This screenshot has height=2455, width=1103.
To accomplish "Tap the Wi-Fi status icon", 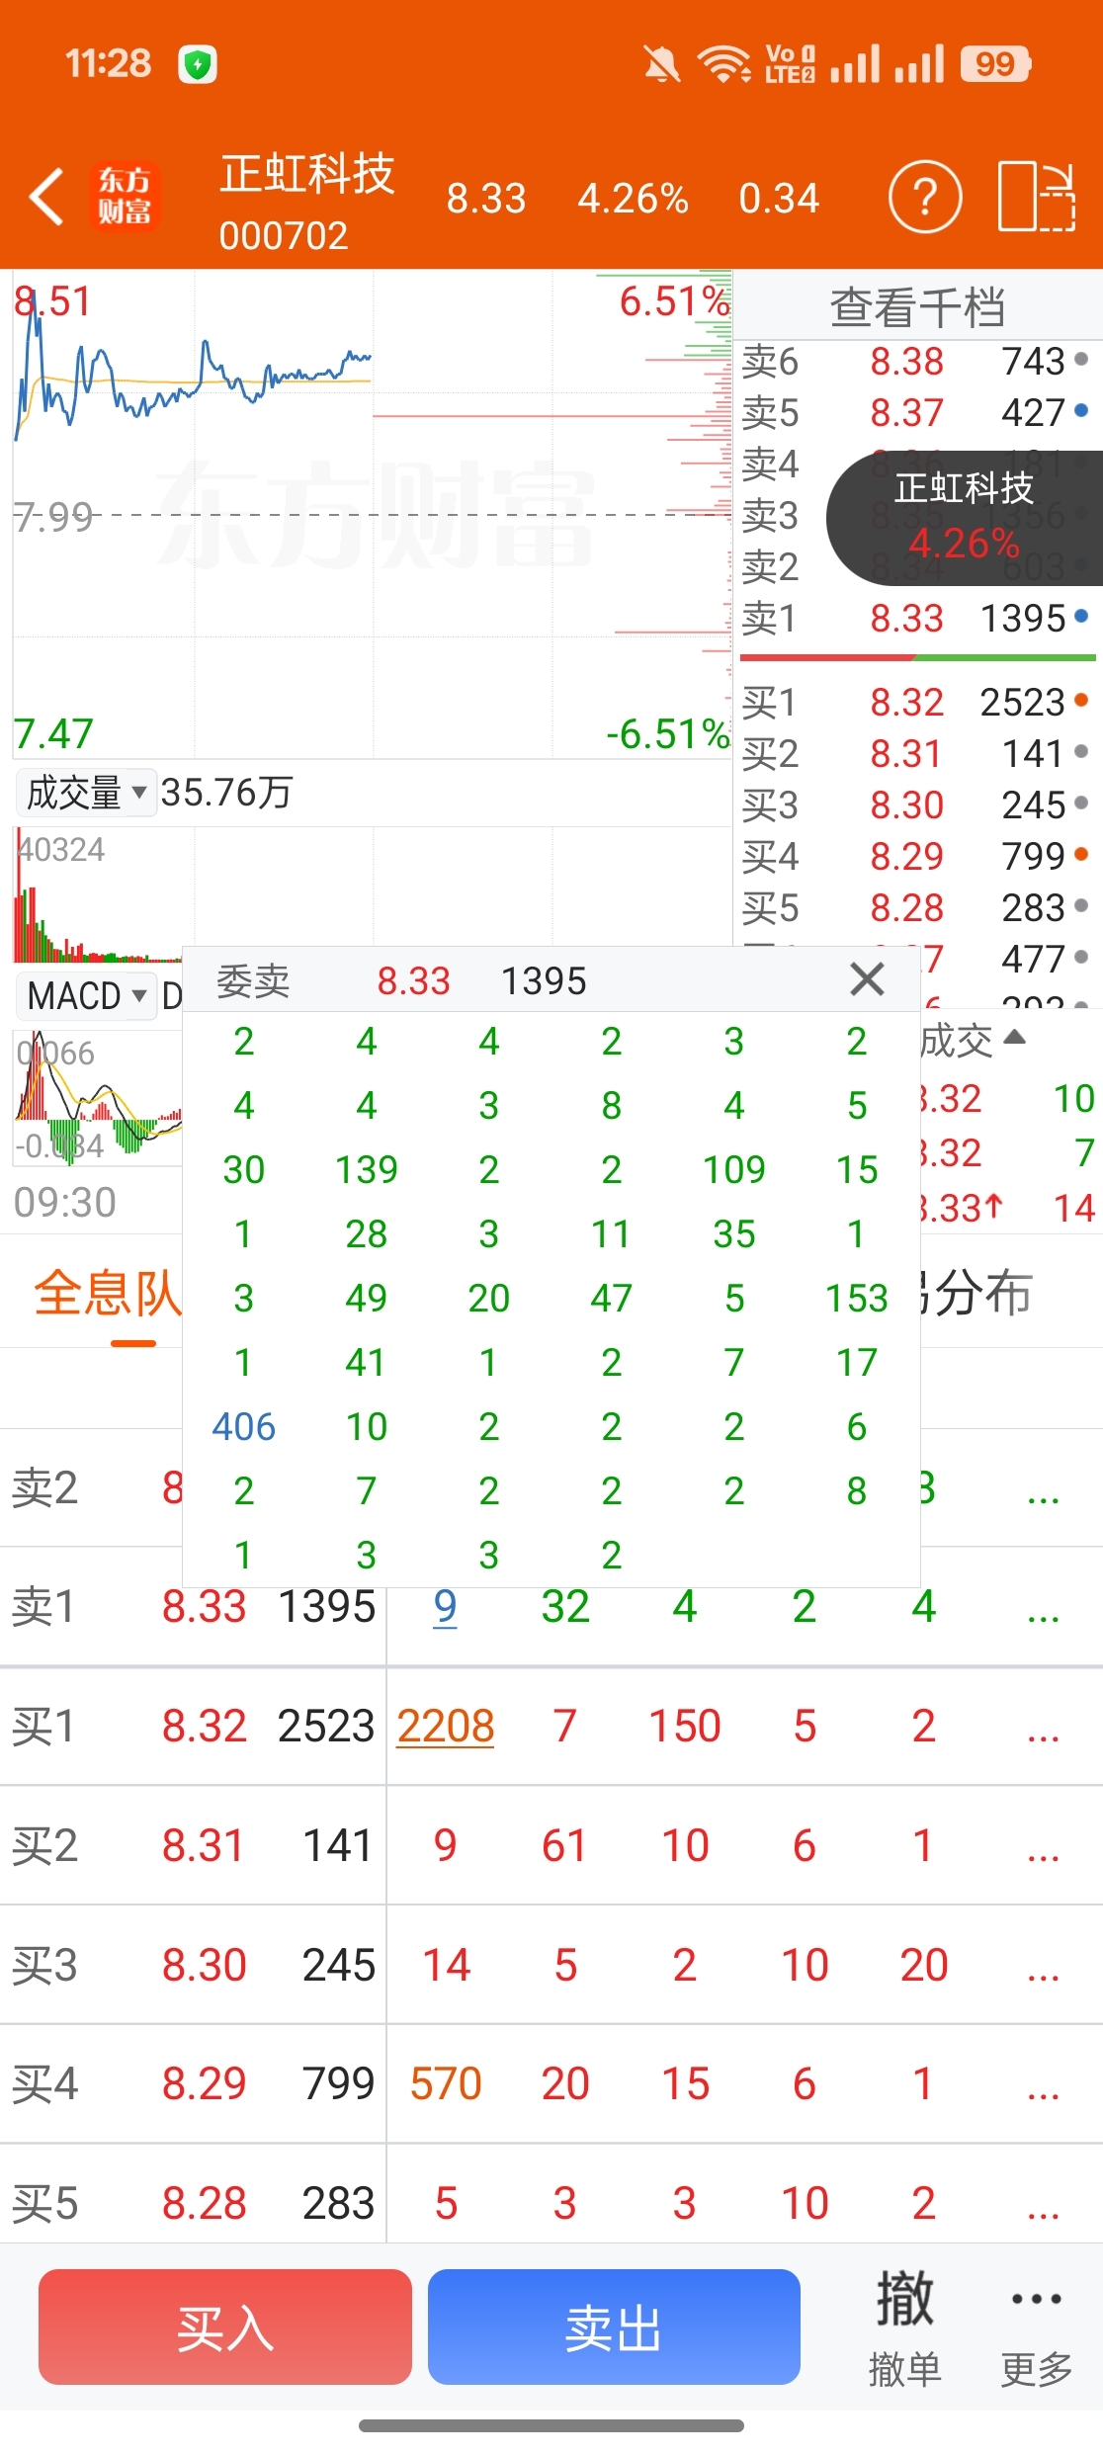I will click(723, 64).
